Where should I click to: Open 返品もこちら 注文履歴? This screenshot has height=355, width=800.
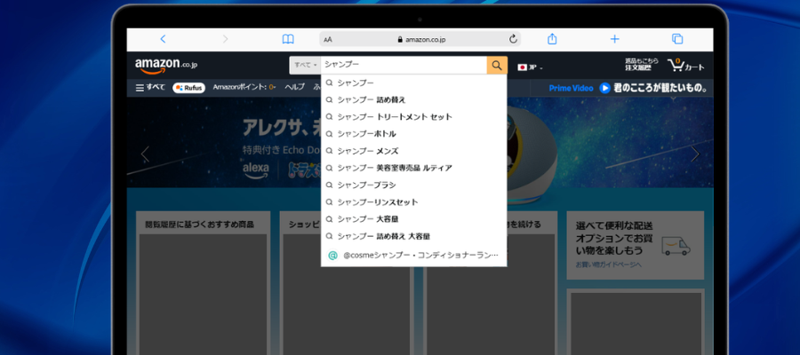click(x=641, y=64)
